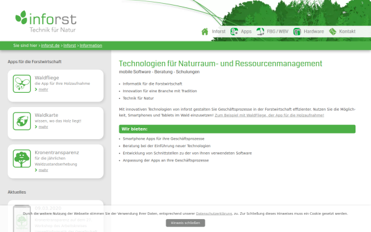Open the Apps menu item
This screenshot has height=232, width=371.
click(x=246, y=32)
